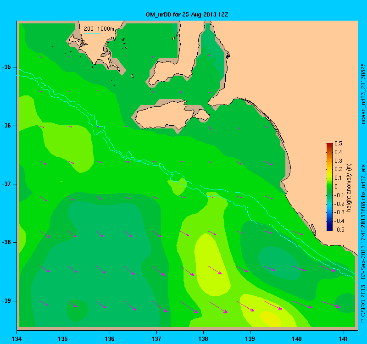Click the -0.2 colorbar tick label

[339, 204]
